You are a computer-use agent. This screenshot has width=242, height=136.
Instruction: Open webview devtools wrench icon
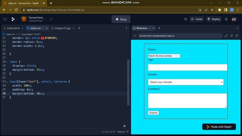point(231,36)
